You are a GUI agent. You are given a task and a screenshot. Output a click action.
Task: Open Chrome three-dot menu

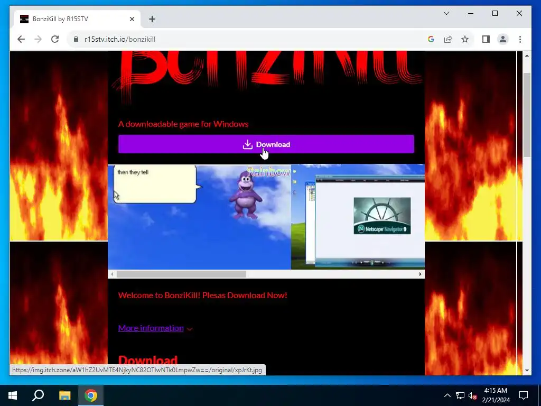(x=520, y=39)
